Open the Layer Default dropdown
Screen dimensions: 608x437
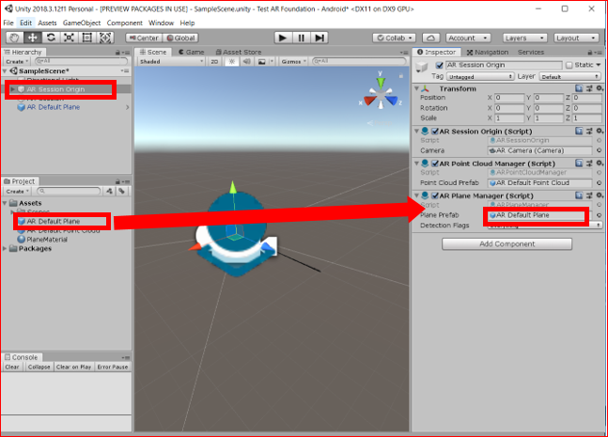coord(570,77)
